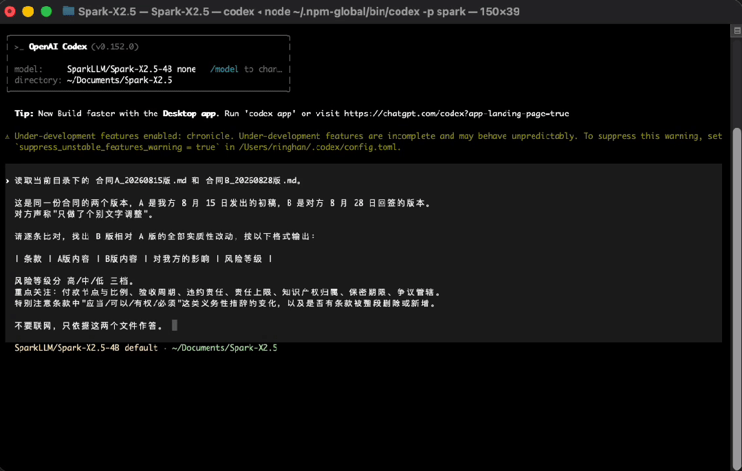
Task: Click 'suppress_unstable_features_warning = true' text
Action: 118,147
